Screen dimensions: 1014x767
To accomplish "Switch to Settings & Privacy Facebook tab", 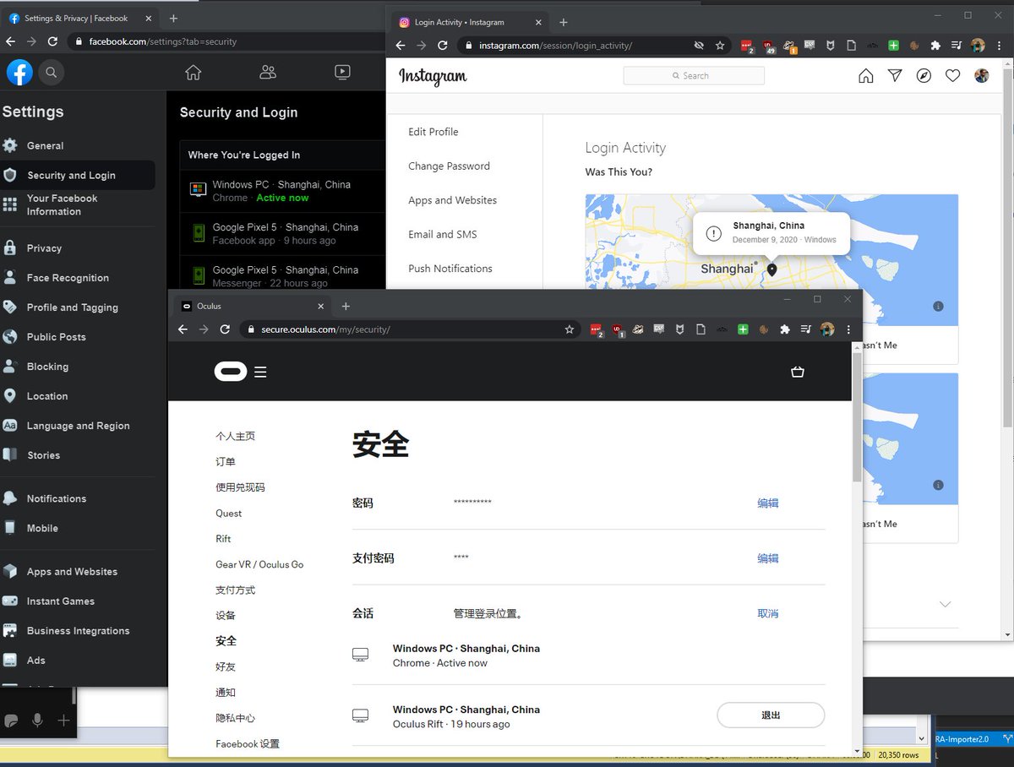I will [79, 18].
